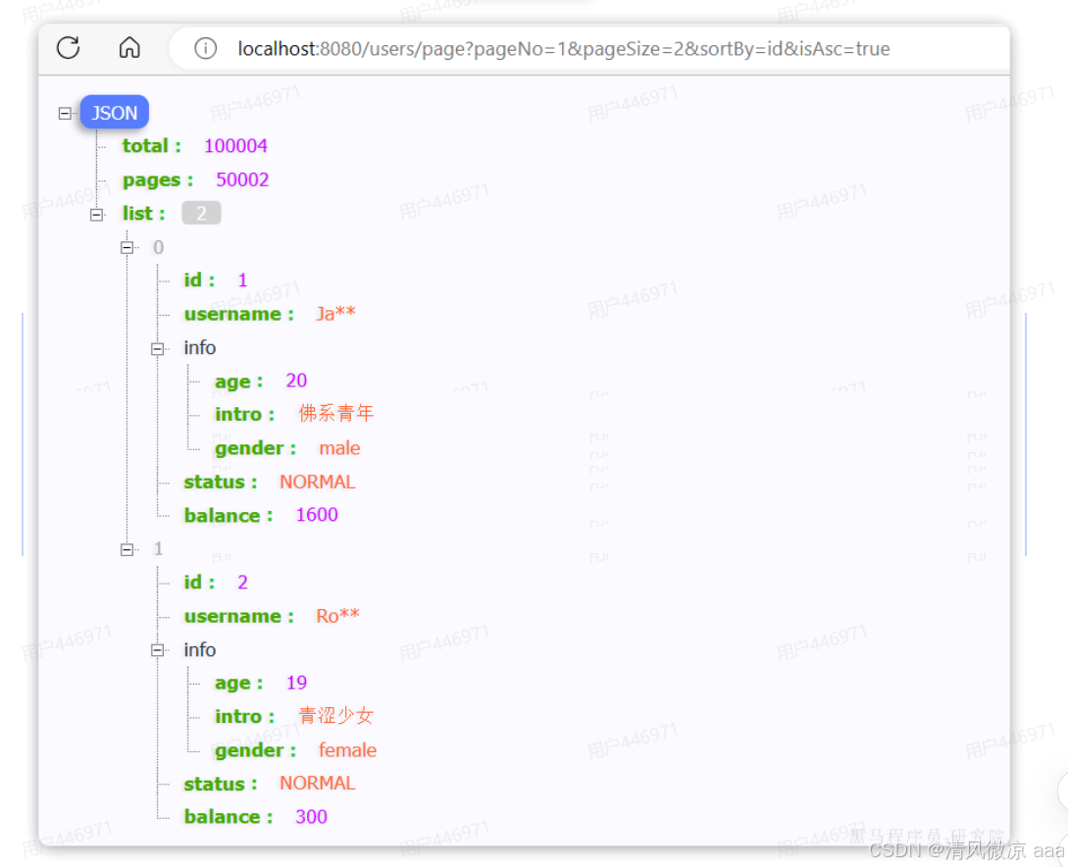Go to the browser home page
Screen dimensions: 1068x867
tap(129, 48)
